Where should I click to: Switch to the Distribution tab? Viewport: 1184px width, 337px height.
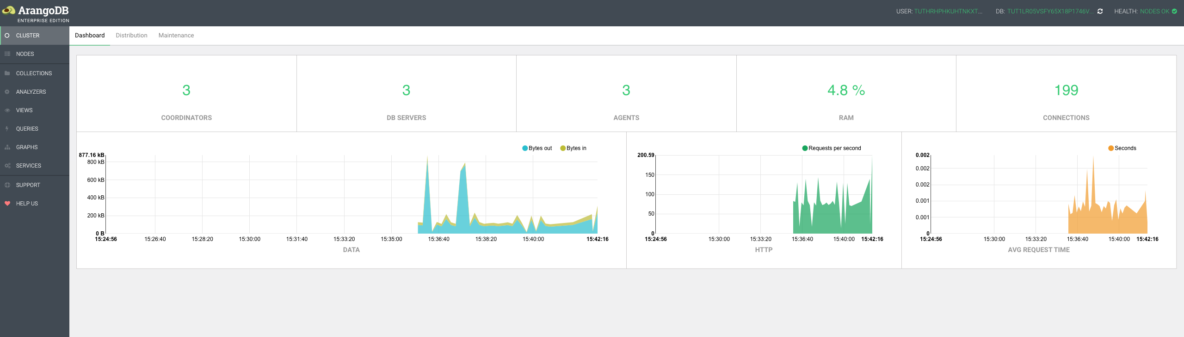click(131, 36)
